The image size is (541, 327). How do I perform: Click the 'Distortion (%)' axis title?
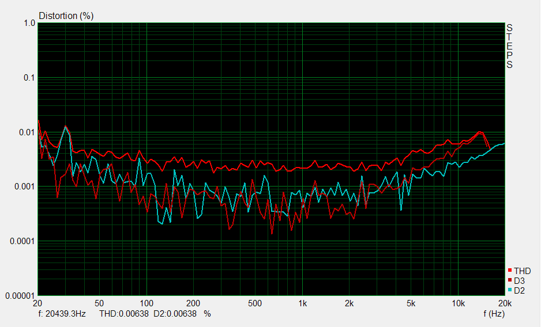tap(66, 16)
